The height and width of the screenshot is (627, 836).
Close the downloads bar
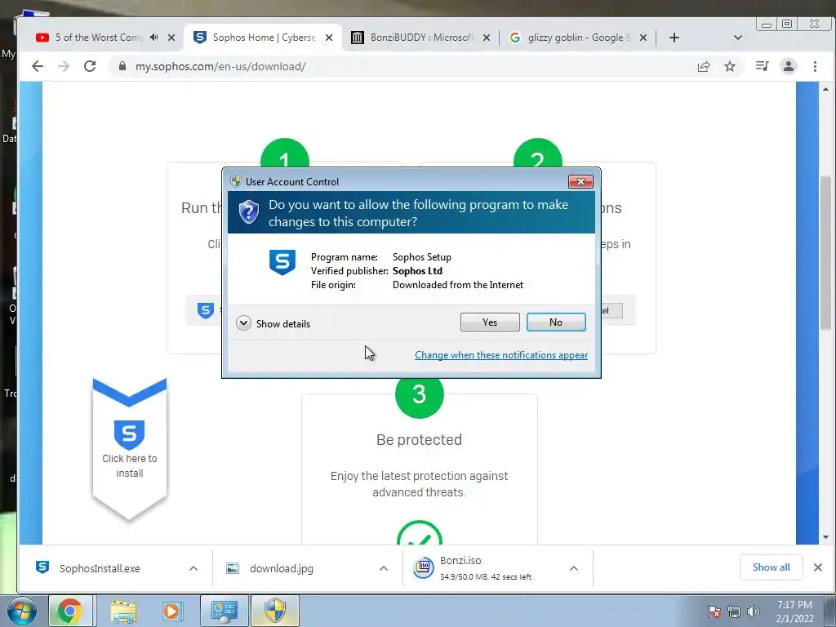coord(818,567)
